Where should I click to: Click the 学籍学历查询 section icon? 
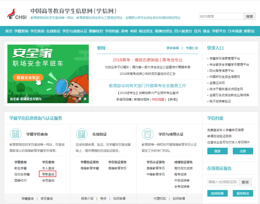(16, 134)
